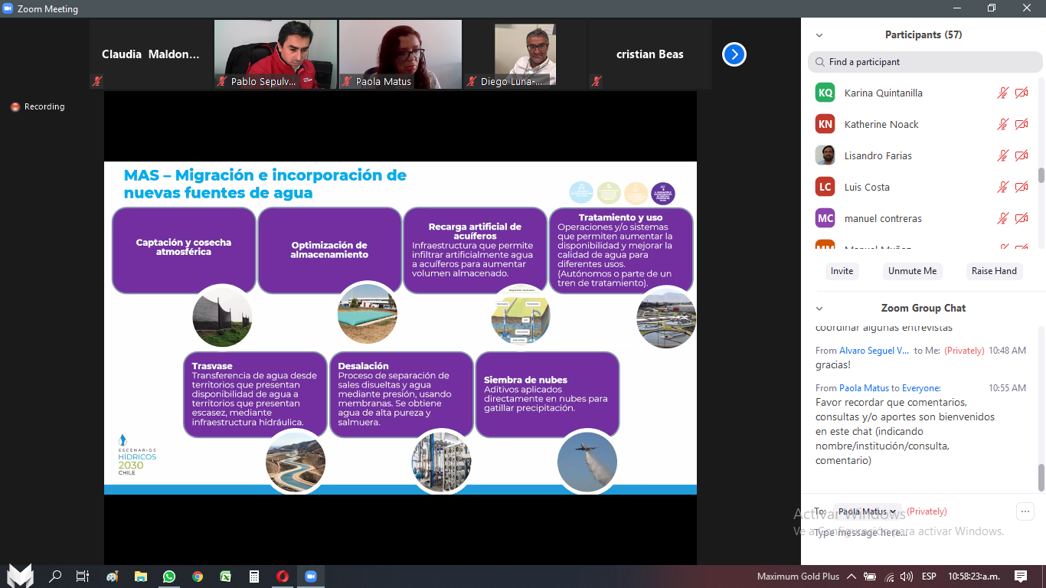Select Pablo Sepulveda's video thumbnail
This screenshot has width=1046, height=588.
pos(276,54)
